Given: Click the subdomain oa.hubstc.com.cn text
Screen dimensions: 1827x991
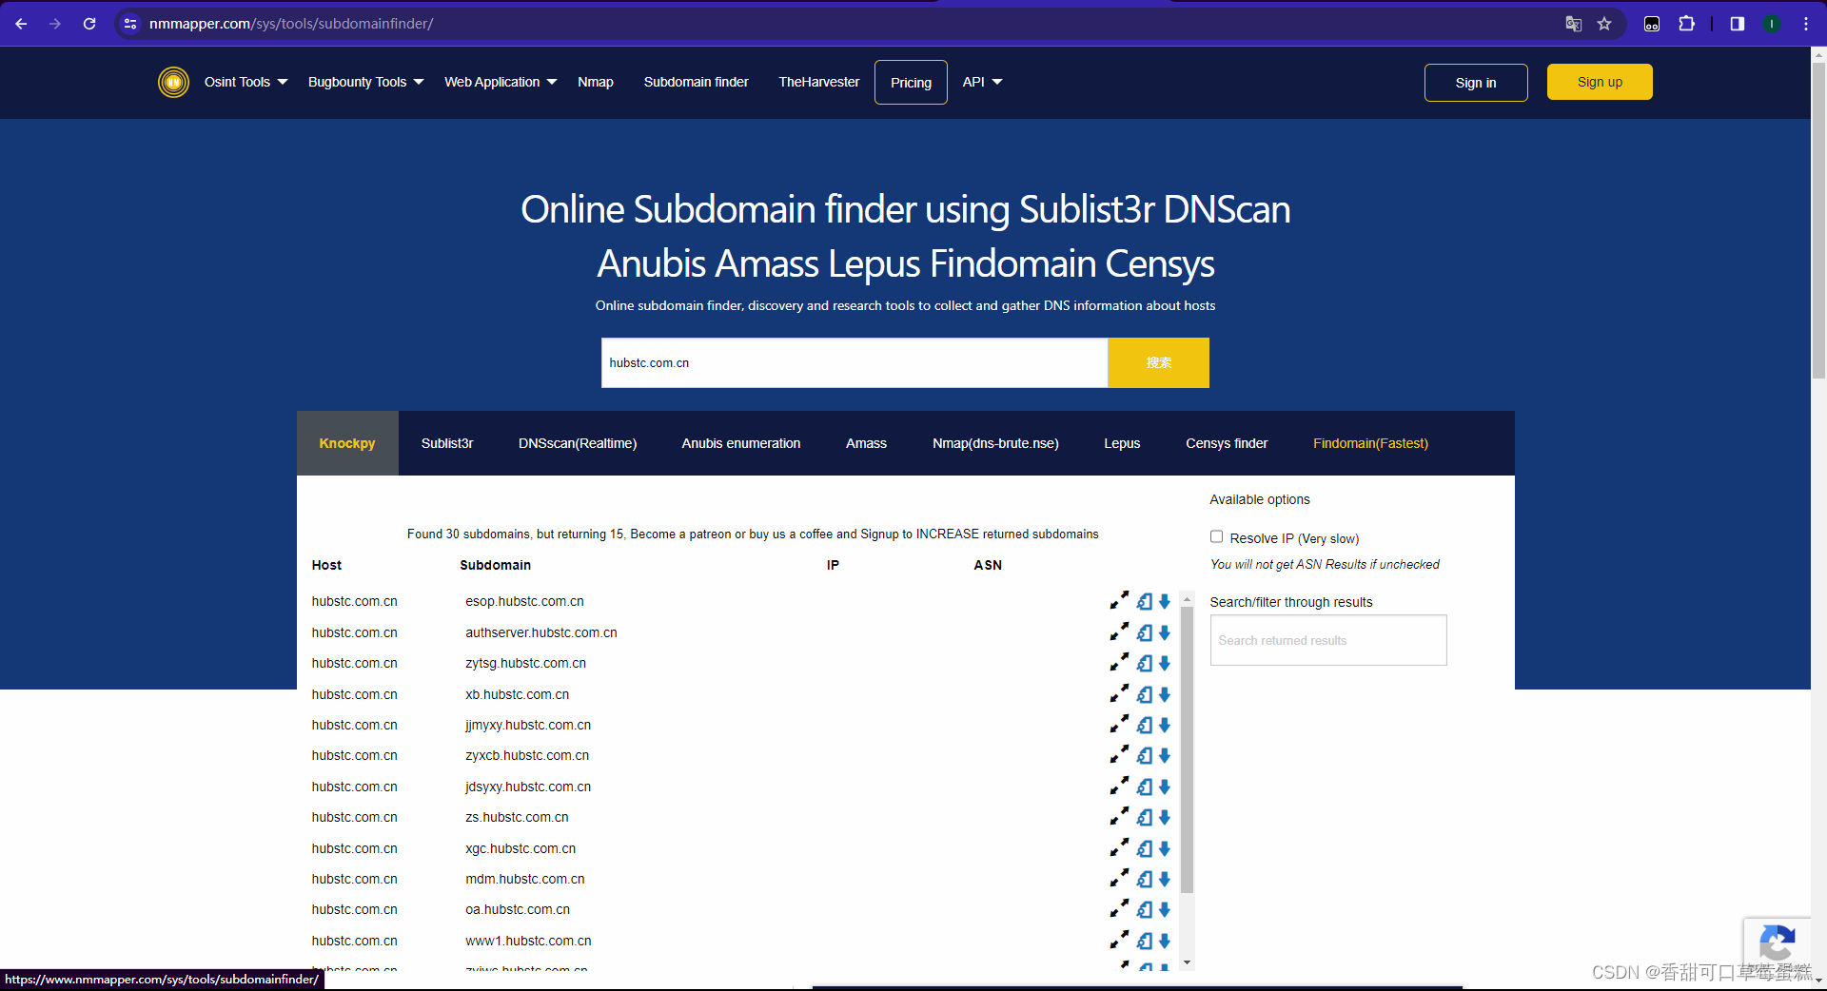Looking at the screenshot, I should pos(518,909).
